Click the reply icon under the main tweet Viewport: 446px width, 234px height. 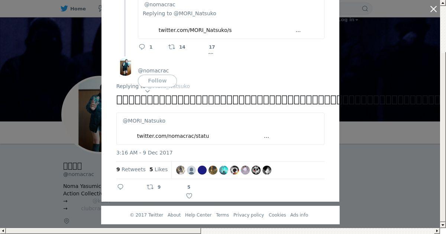point(120,187)
